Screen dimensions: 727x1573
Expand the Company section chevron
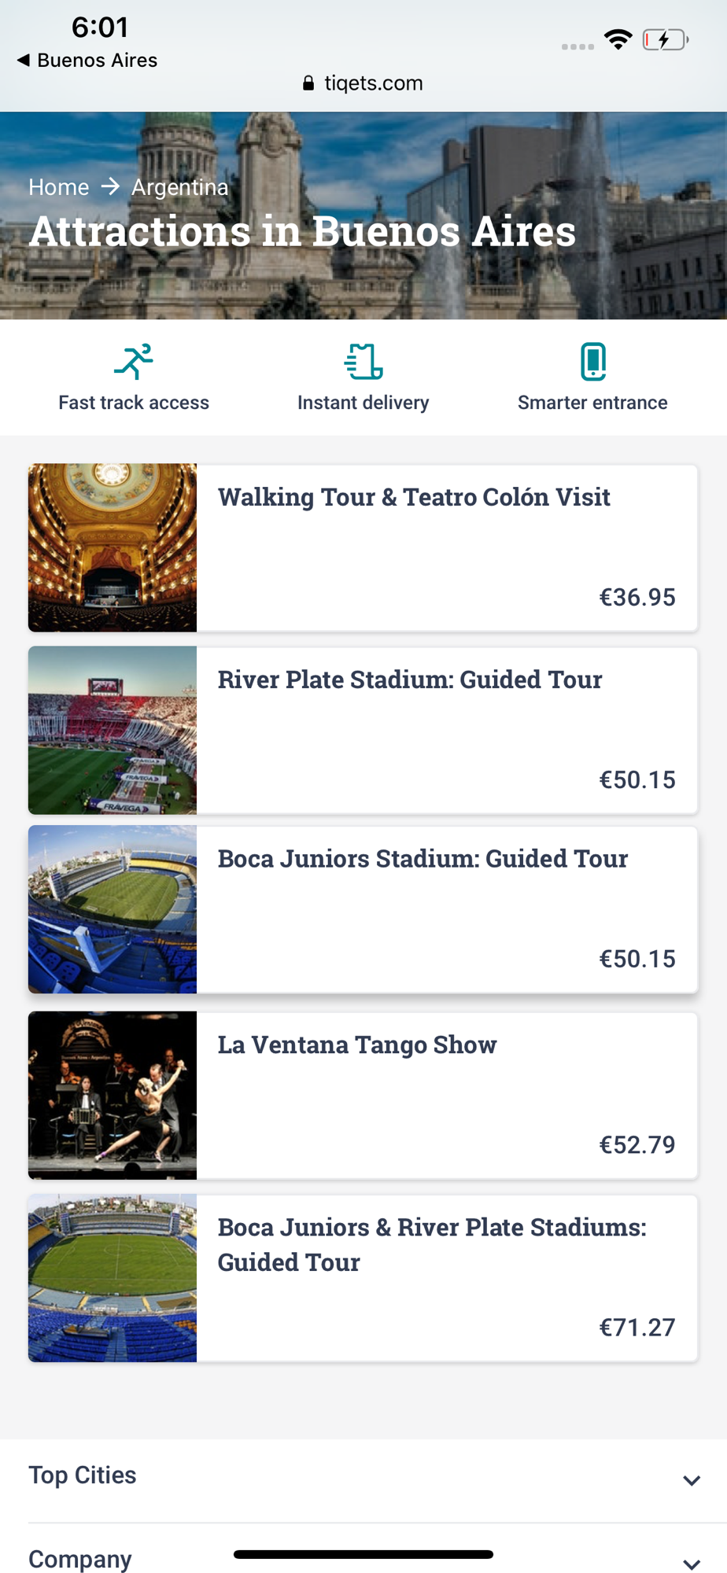point(692,1564)
